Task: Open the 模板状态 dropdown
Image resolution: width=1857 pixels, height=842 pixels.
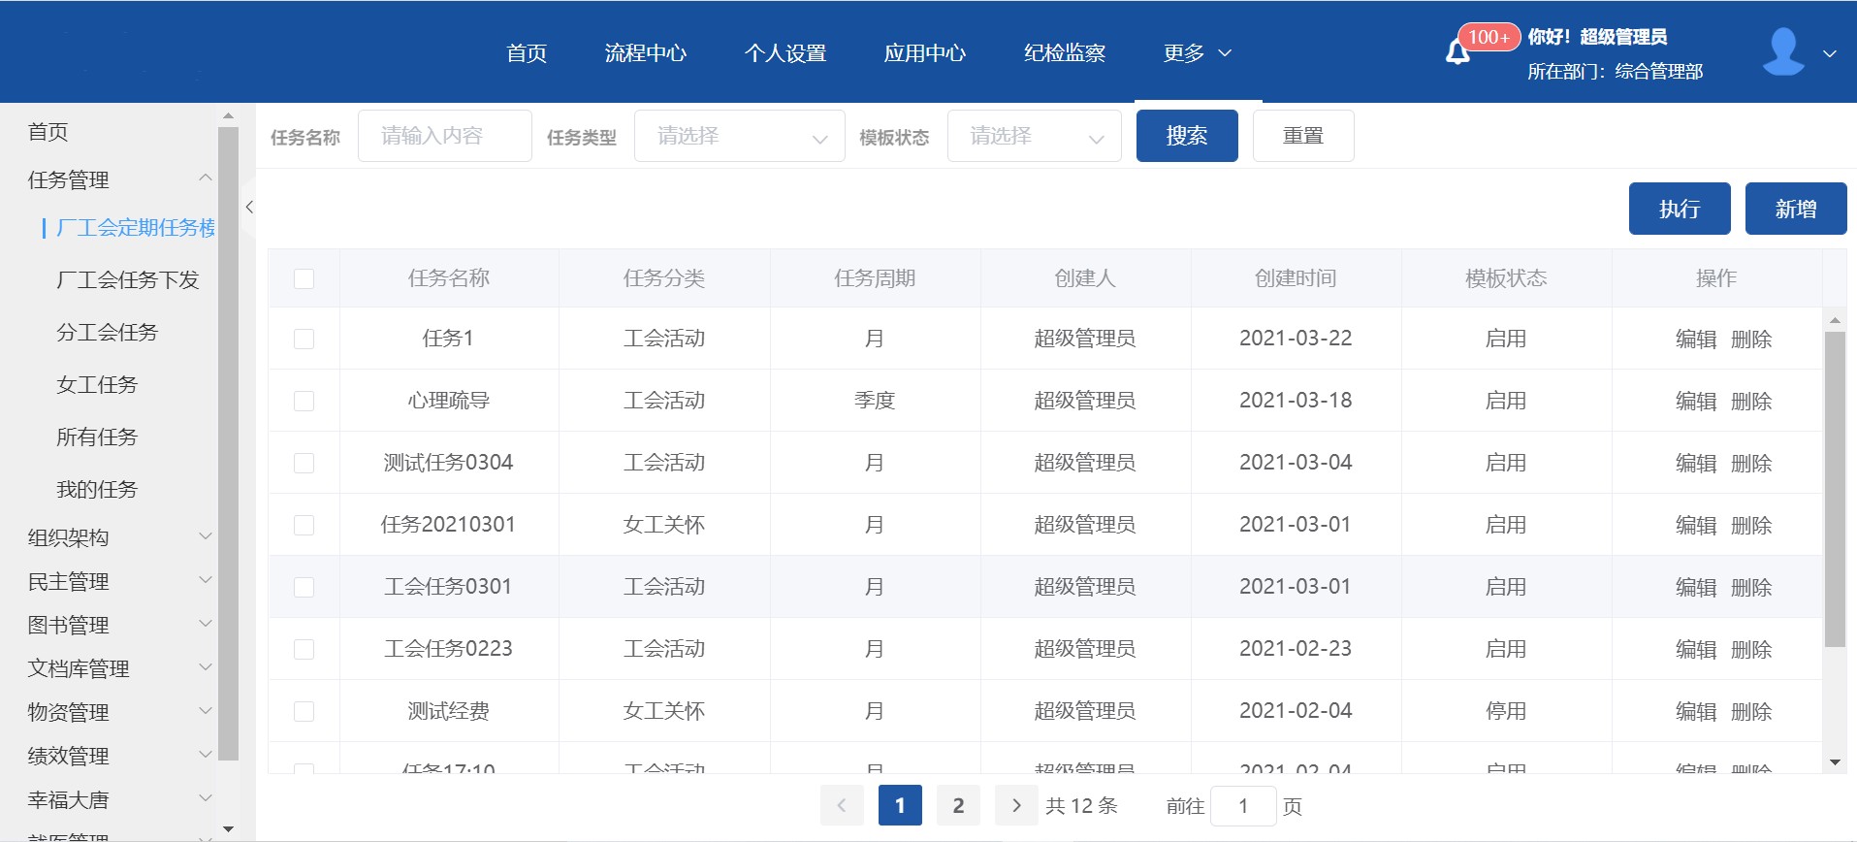Action: [1034, 137]
